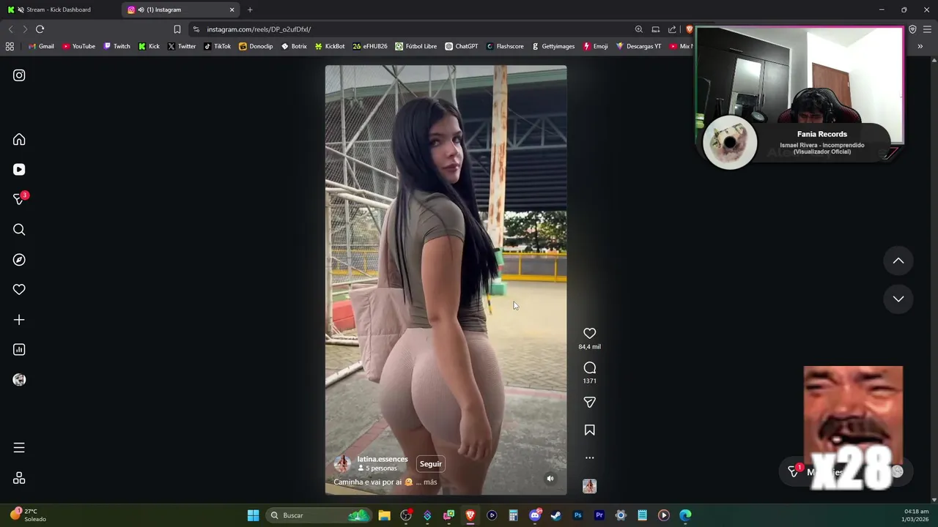Open the browser apps grid in bookmarks bar
Screen dimensions: 938x527
click(x=10, y=46)
